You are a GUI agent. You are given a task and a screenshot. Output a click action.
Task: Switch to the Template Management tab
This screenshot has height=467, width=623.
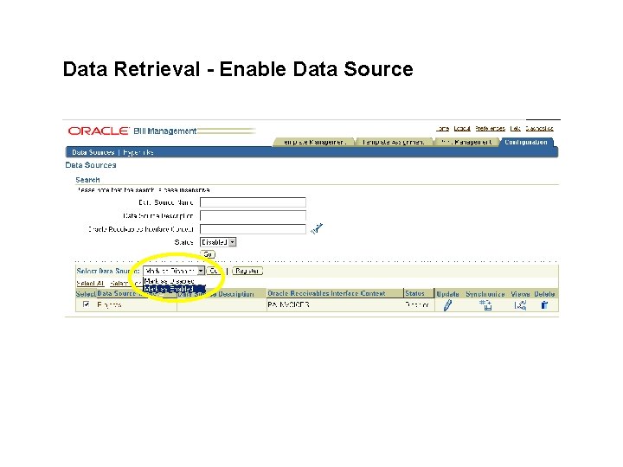313,142
